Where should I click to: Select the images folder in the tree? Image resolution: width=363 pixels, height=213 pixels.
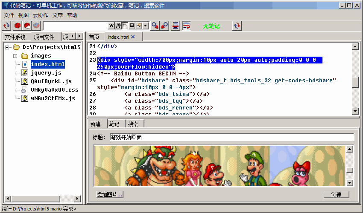click(x=41, y=56)
